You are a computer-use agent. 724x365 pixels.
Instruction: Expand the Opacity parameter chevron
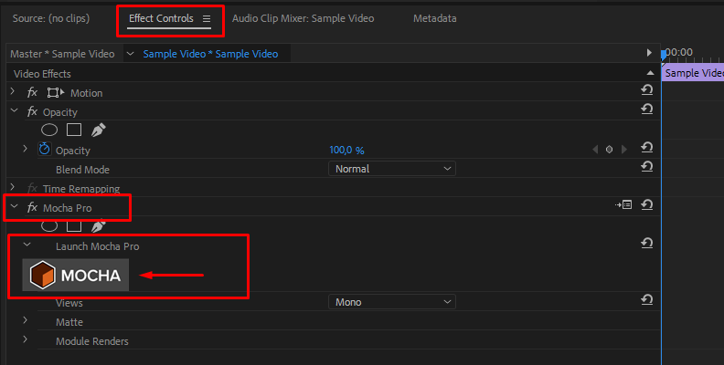[x=26, y=149]
